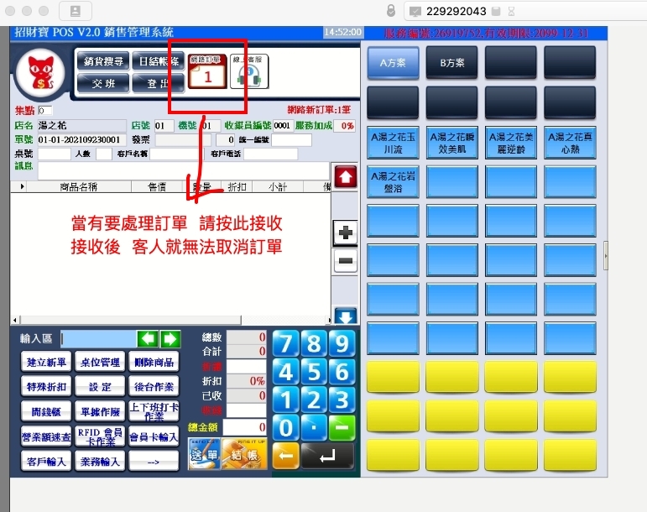This screenshot has height=512, width=647.
Task: Open 桌位管理 table management
Action: tap(100, 363)
